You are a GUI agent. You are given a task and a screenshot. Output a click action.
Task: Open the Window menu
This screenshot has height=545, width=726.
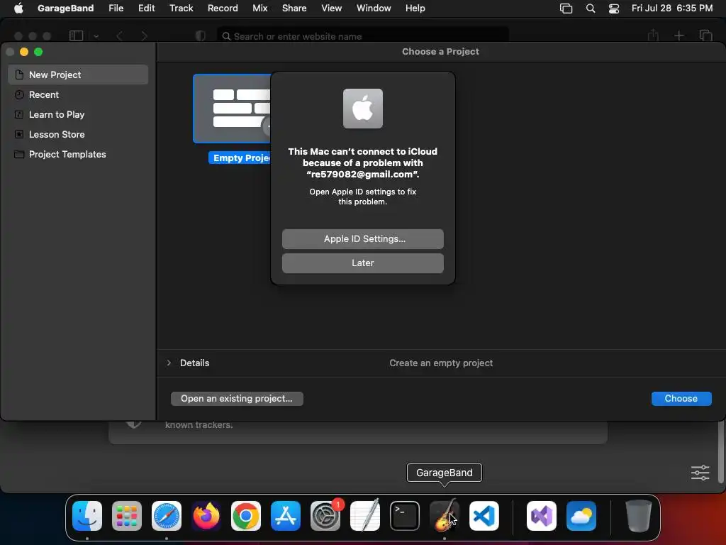374,9
